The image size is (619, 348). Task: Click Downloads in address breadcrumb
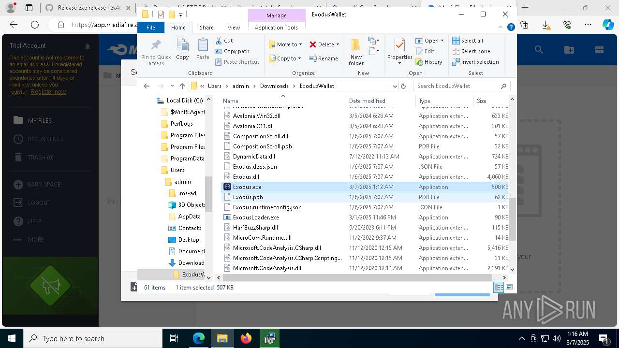tap(274, 86)
